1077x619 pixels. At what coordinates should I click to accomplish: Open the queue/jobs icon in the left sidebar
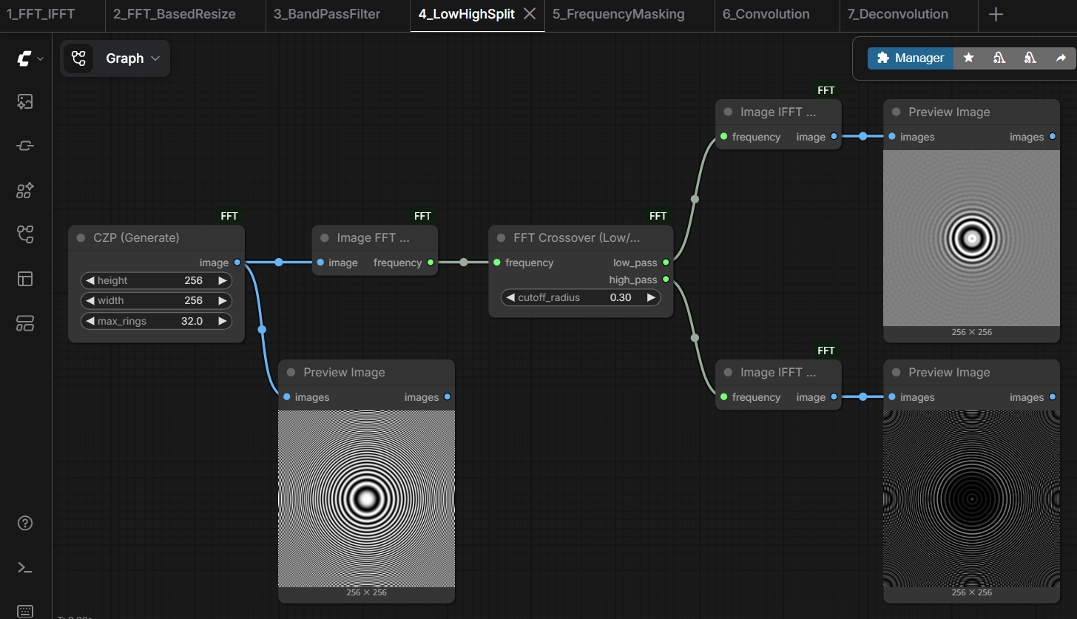pyautogui.click(x=25, y=146)
